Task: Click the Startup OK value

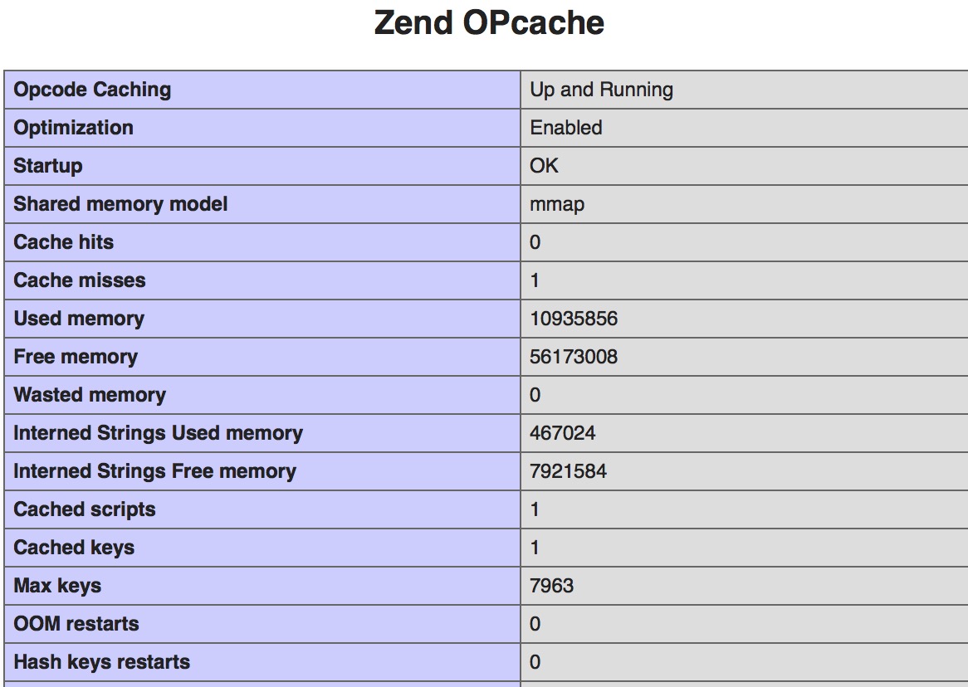Action: tap(544, 166)
